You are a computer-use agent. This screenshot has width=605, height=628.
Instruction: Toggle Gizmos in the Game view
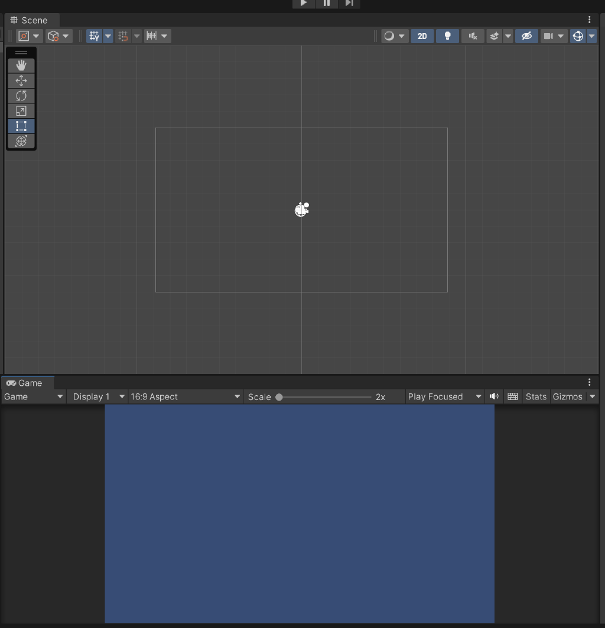click(x=568, y=396)
